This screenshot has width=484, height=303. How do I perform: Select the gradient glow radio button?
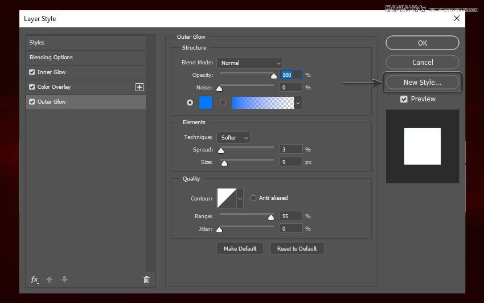[223, 103]
